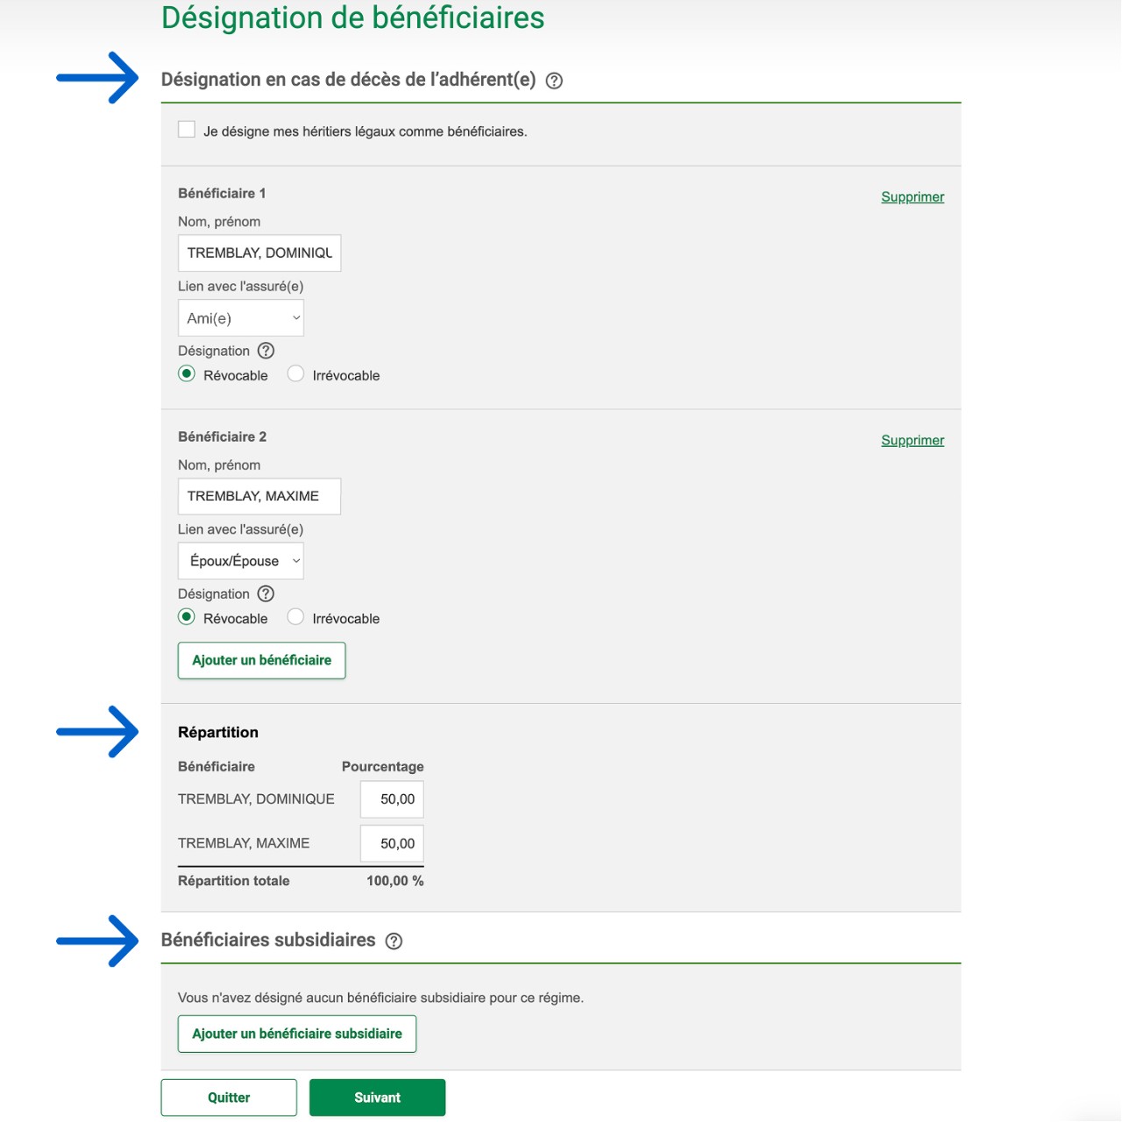Choose Irrévocable for Bénéficiaire 2

296,617
